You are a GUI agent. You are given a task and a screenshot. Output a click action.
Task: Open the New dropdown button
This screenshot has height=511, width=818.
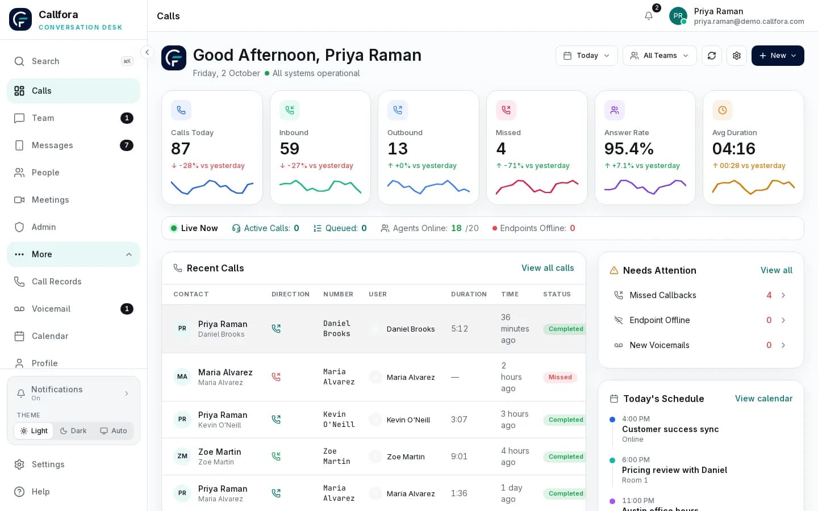point(778,56)
